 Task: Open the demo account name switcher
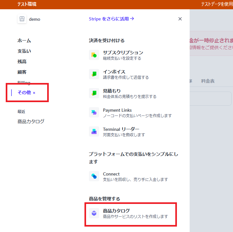coord(34,19)
